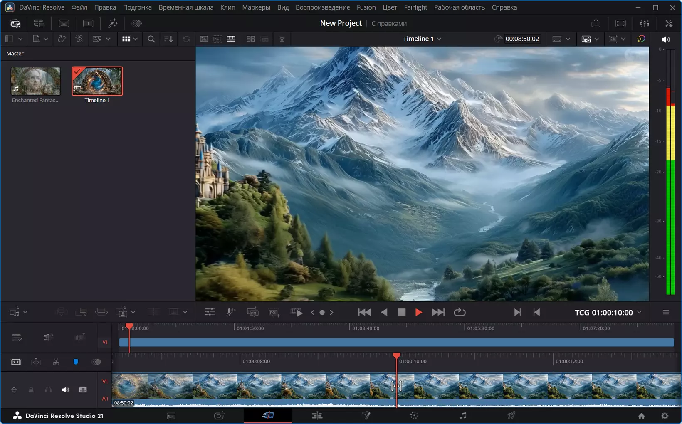Open the Home project manager icon

pos(642,416)
